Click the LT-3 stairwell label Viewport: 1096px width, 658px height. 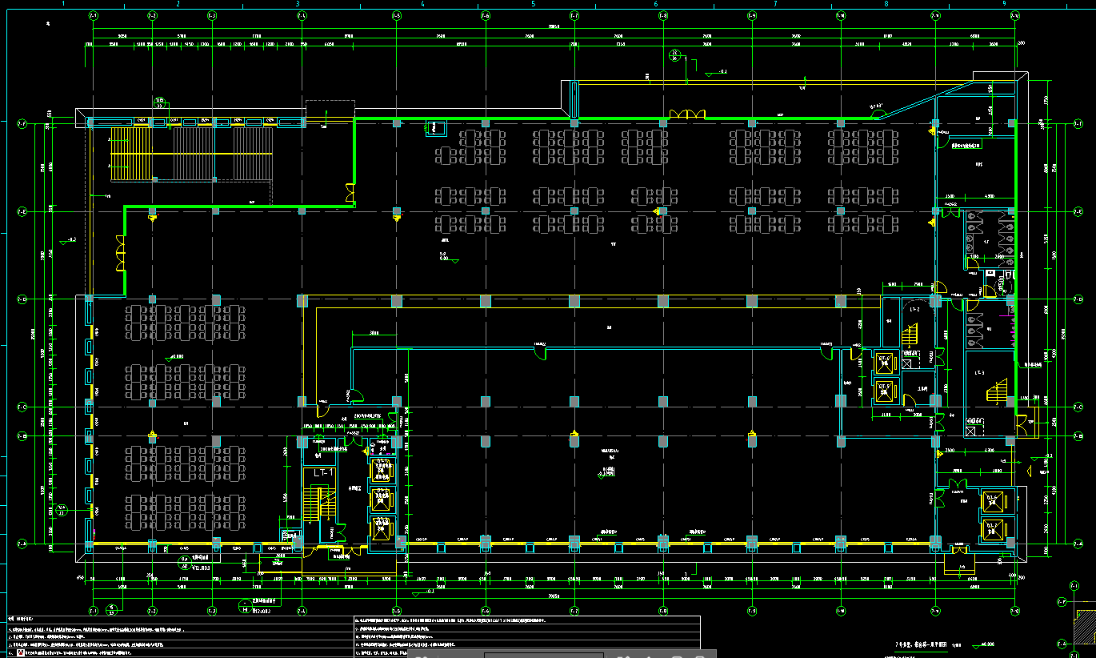(x=980, y=373)
